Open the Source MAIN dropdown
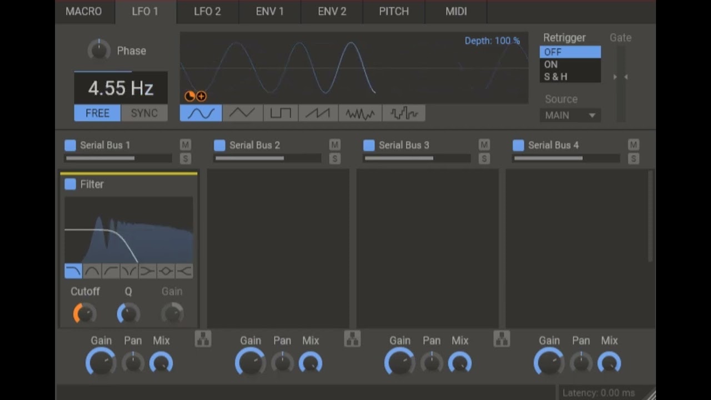 point(570,115)
